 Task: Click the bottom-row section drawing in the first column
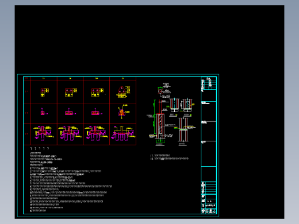44,133
